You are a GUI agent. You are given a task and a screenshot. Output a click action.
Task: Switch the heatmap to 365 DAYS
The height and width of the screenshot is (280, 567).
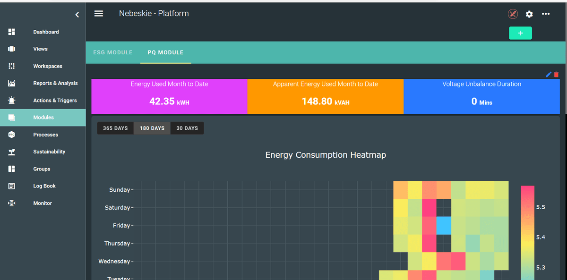click(x=115, y=127)
